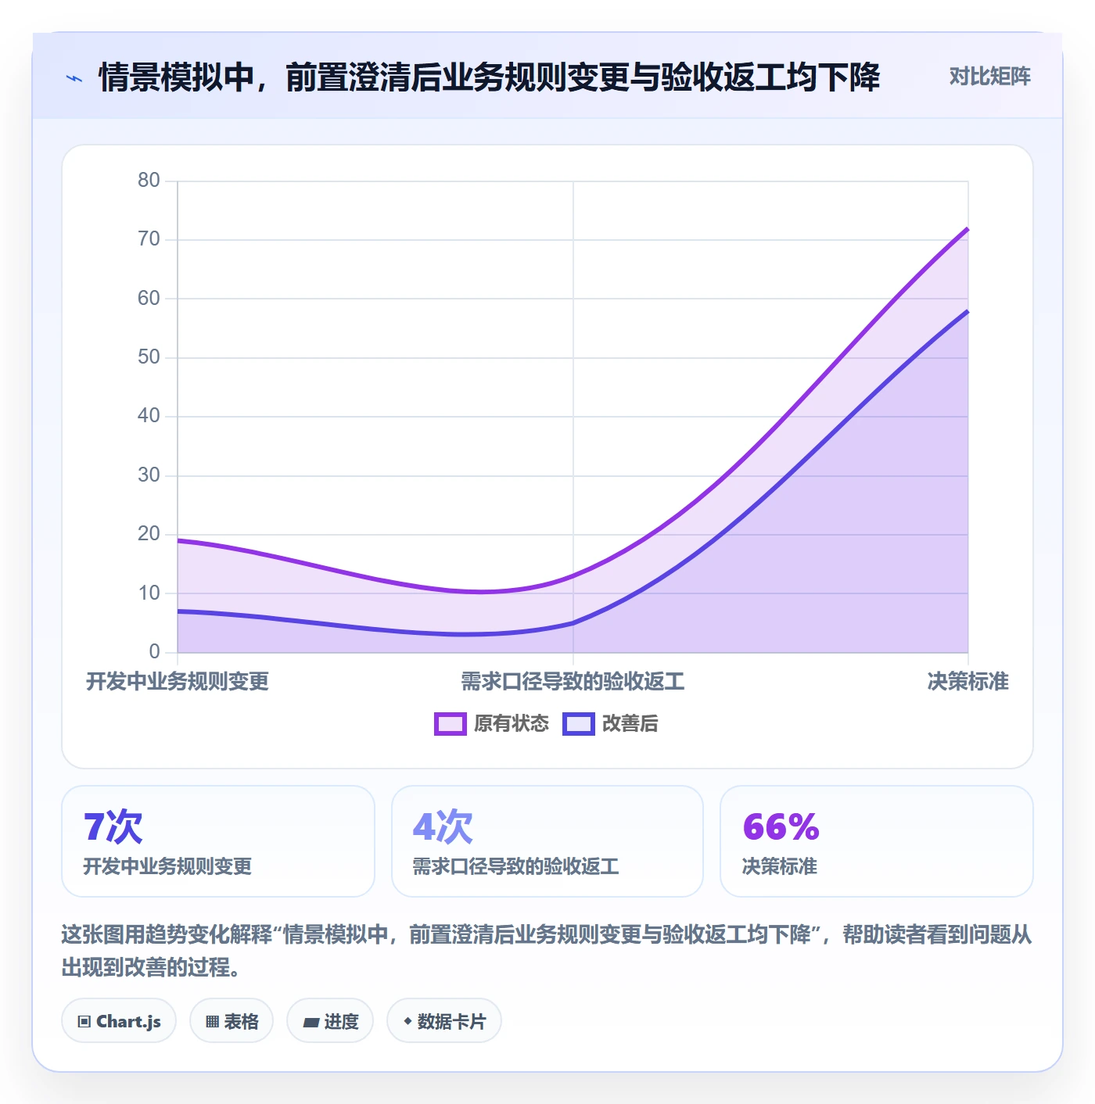Screen dimensions: 1095x1104
Task: Click x-axis label 决策标准
Action: [968, 682]
